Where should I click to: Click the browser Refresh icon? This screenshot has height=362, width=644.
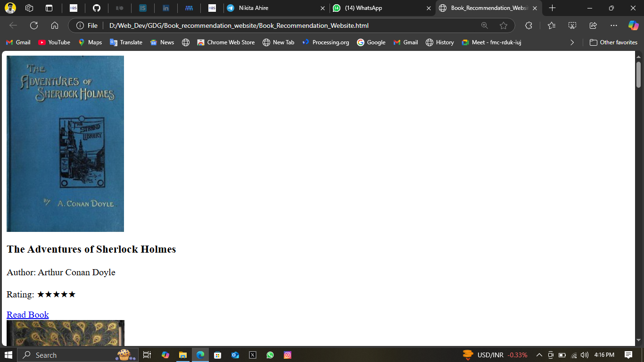[34, 25]
